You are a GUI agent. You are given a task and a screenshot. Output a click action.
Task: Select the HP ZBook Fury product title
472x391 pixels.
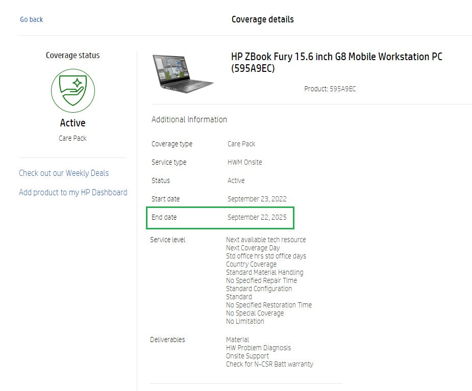(336, 62)
